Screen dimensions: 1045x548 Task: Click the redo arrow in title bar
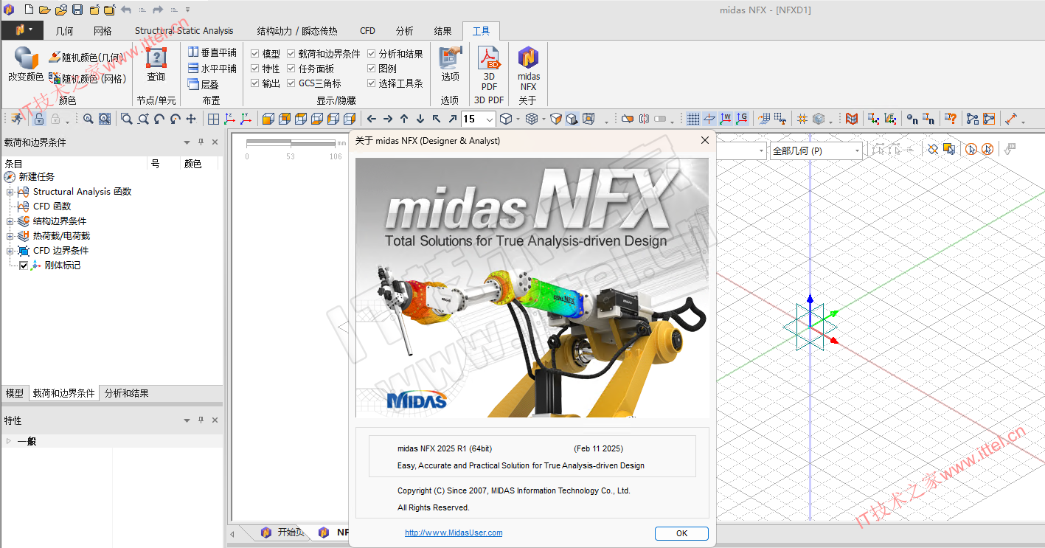(x=158, y=10)
